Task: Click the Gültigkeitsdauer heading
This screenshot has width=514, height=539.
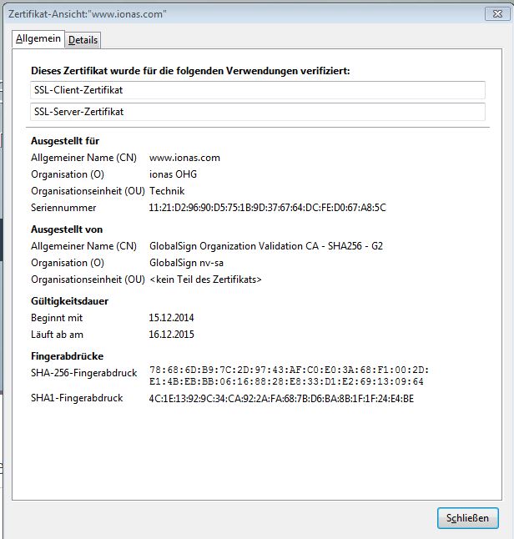Action: click(x=69, y=301)
